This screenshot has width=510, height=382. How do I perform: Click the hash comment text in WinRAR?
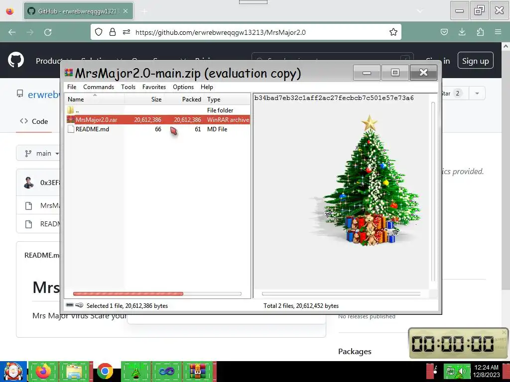(334, 98)
